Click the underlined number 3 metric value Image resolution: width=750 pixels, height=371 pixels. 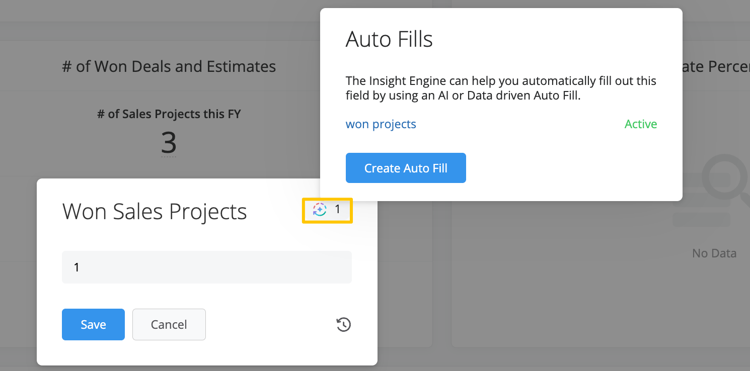pyautogui.click(x=169, y=143)
